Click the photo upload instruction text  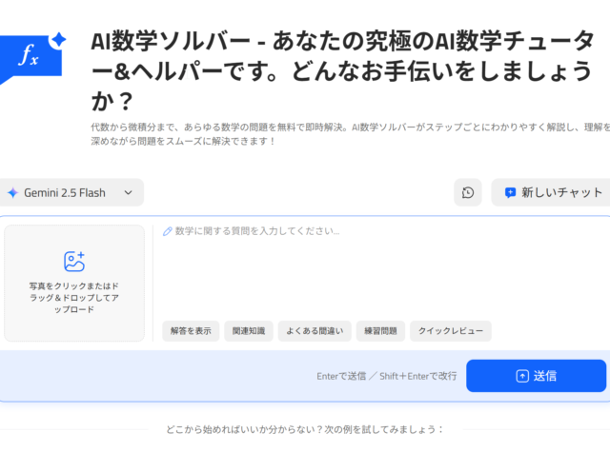[74, 297]
